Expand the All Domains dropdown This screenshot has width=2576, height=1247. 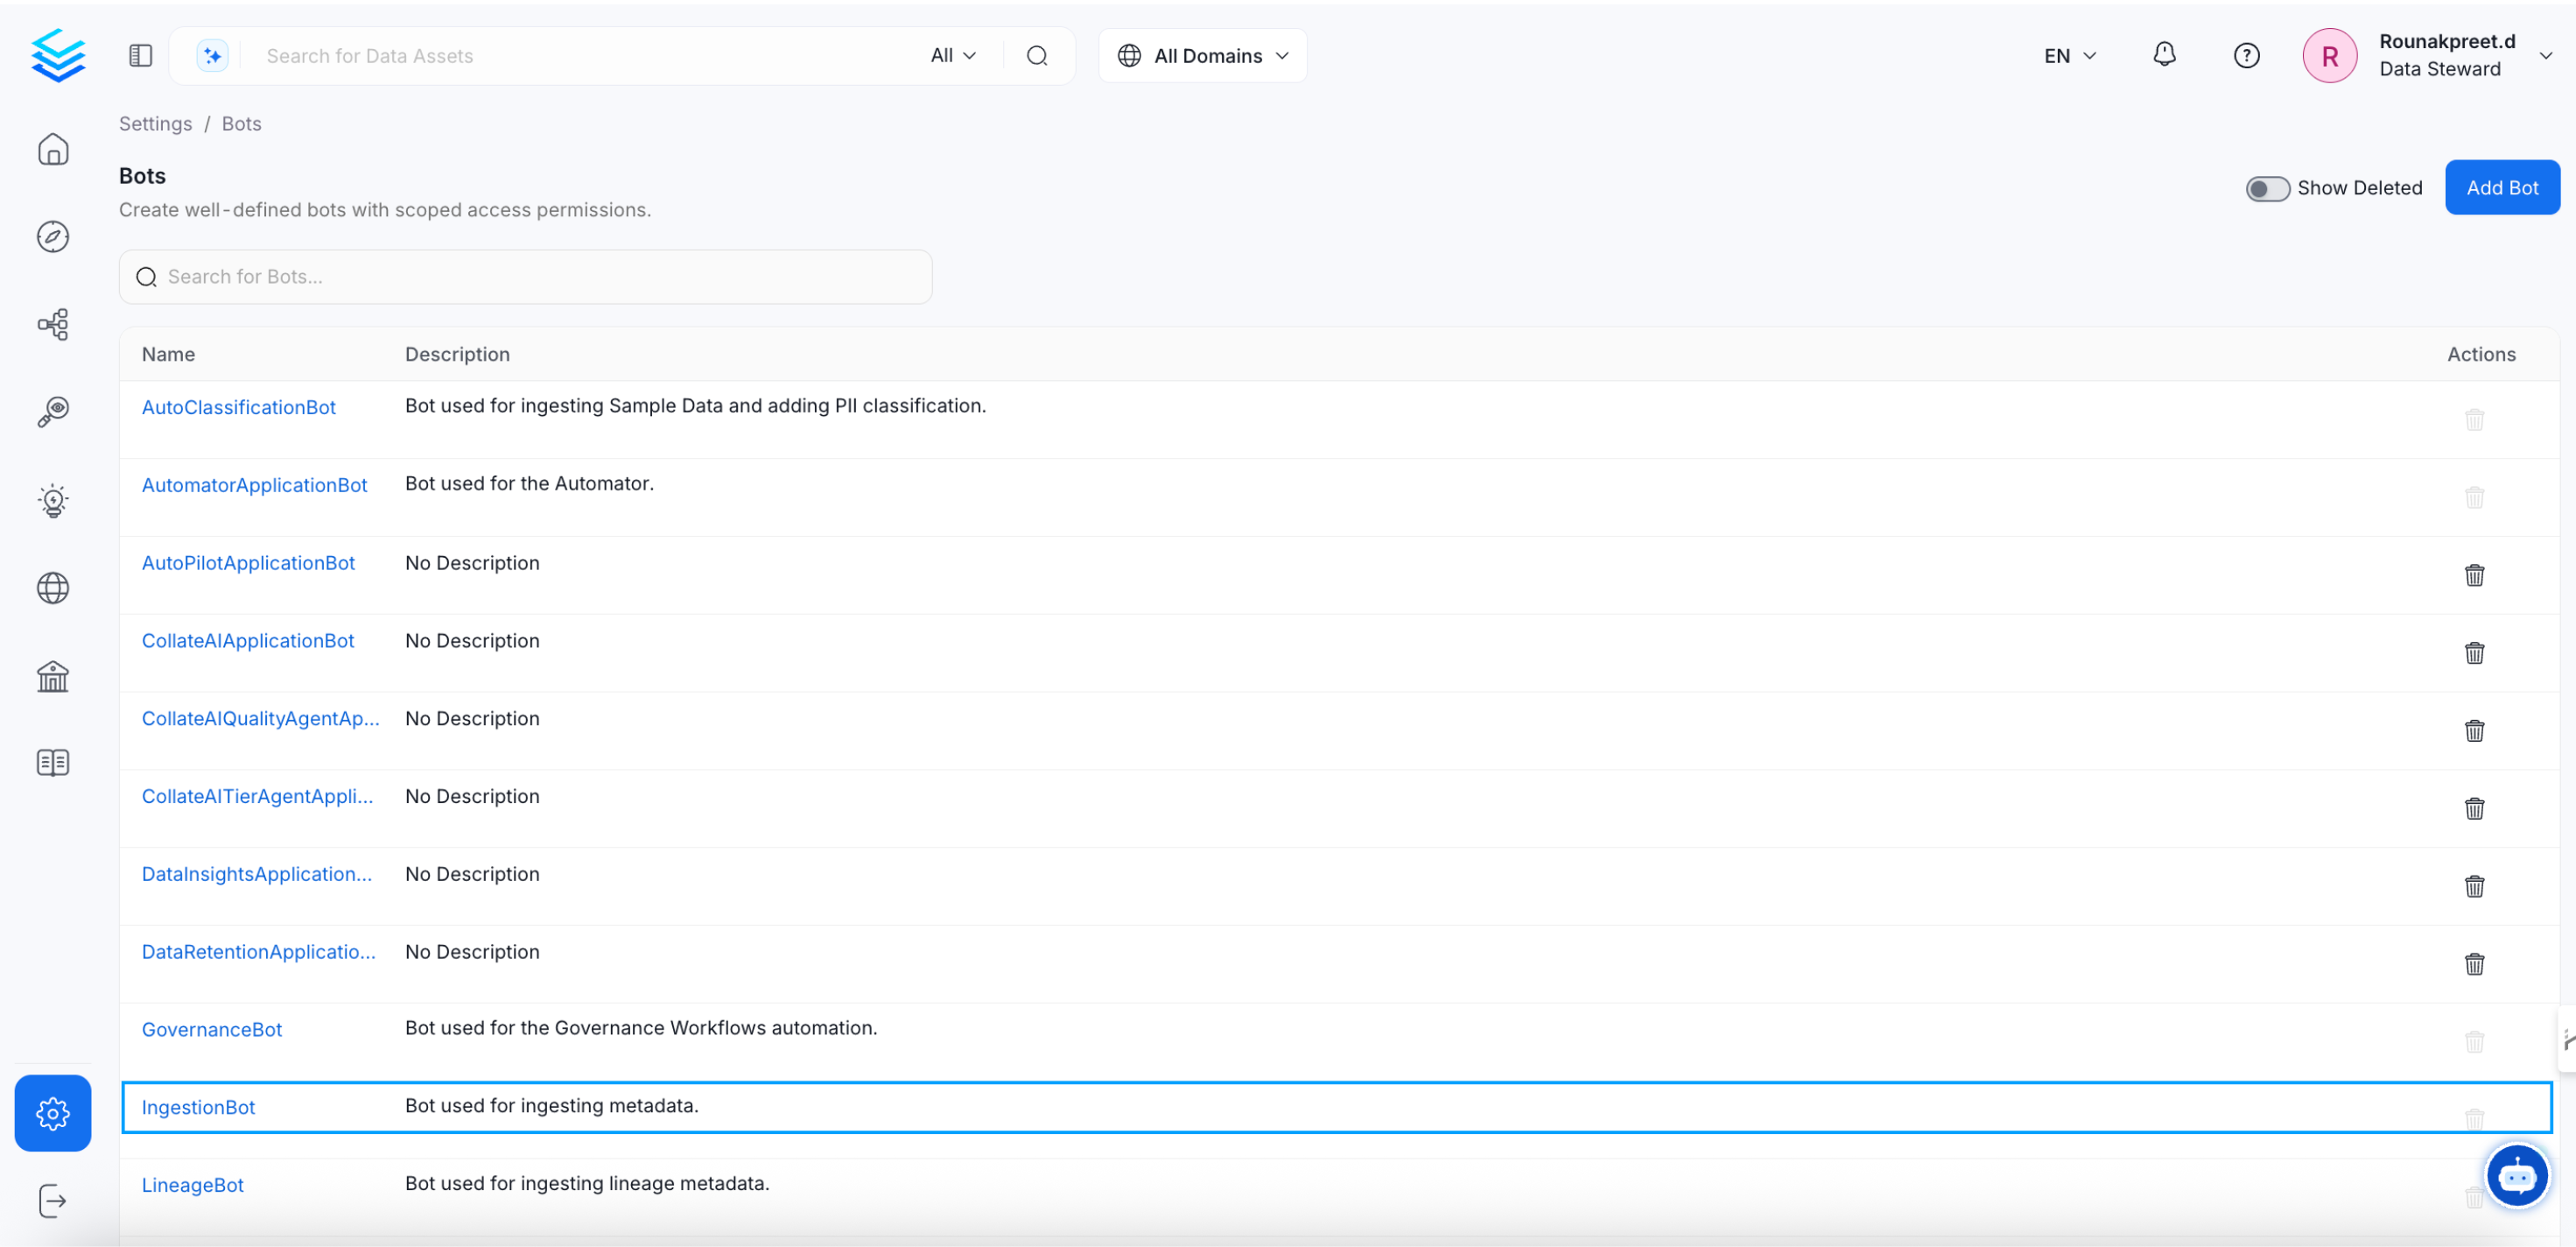click(1203, 56)
